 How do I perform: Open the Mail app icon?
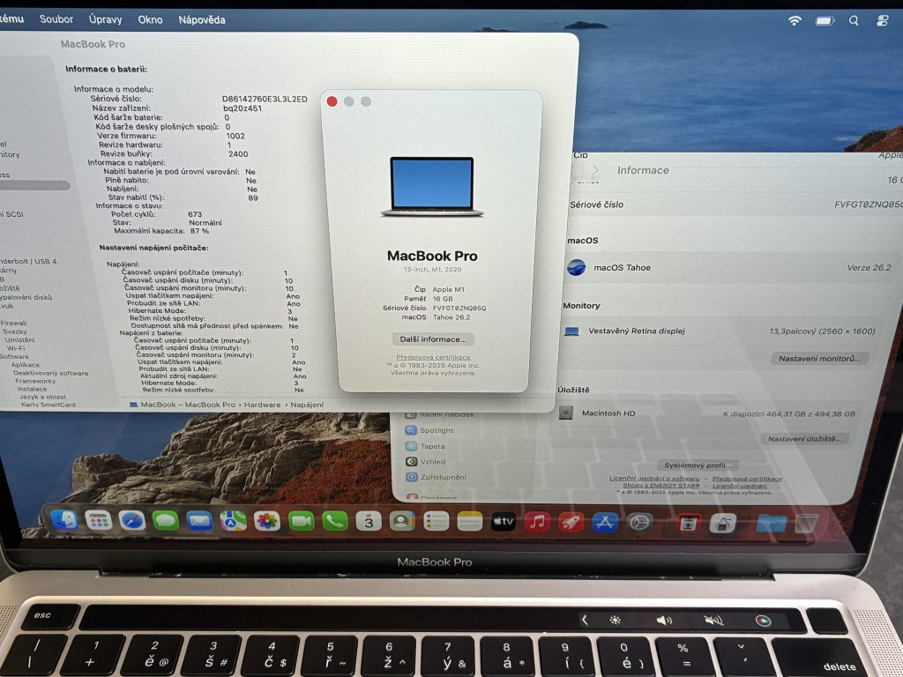click(x=199, y=521)
